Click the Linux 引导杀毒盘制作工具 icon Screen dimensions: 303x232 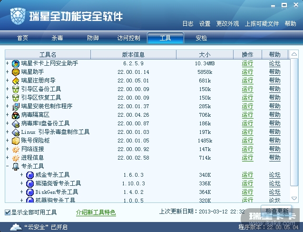[x=16, y=132]
